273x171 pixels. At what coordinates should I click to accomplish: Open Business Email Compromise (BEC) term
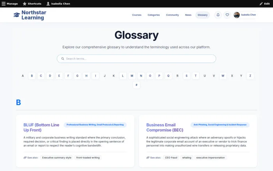pyautogui.click(x=165, y=127)
